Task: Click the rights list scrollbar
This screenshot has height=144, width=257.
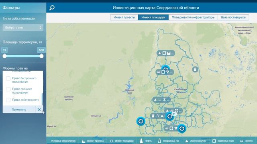Action: coord(42,99)
